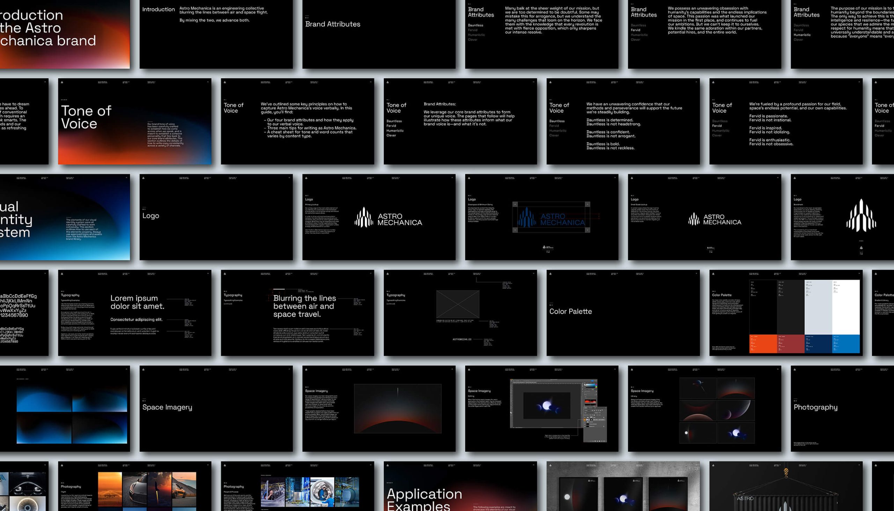This screenshot has height=511, width=894.
Task: Click the red horizon image on the Space Imagery slide
Action: (x=397, y=409)
